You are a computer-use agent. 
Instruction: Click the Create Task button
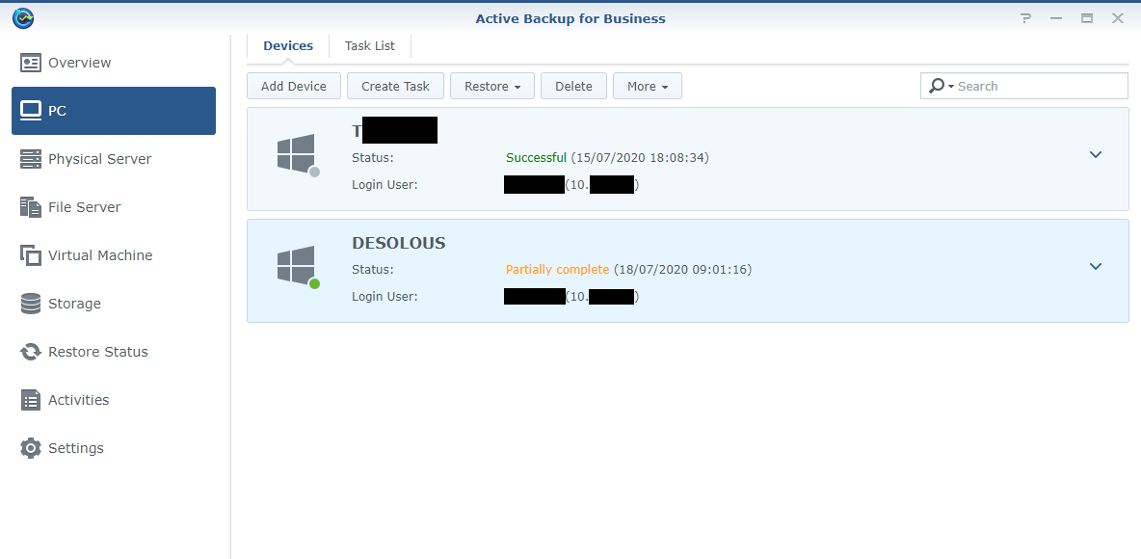tap(395, 86)
